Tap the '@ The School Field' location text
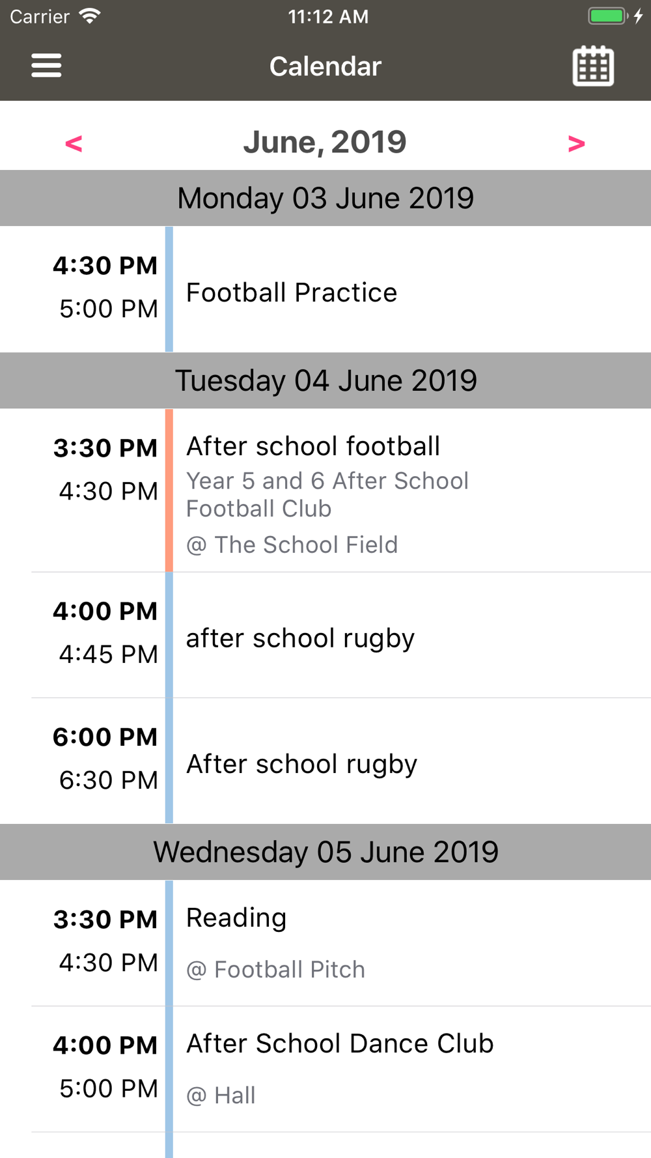 tap(292, 545)
